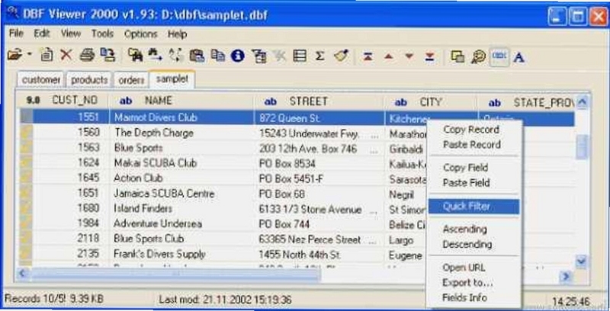Select the cell 'Jamaica SCUBA Centre'
This screenshot has height=311, width=610.
click(x=181, y=193)
